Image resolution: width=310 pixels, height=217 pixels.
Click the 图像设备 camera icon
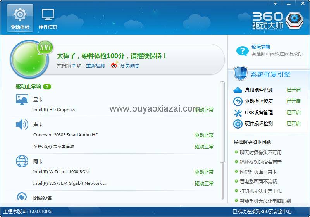pyautogui.click(x=22, y=196)
